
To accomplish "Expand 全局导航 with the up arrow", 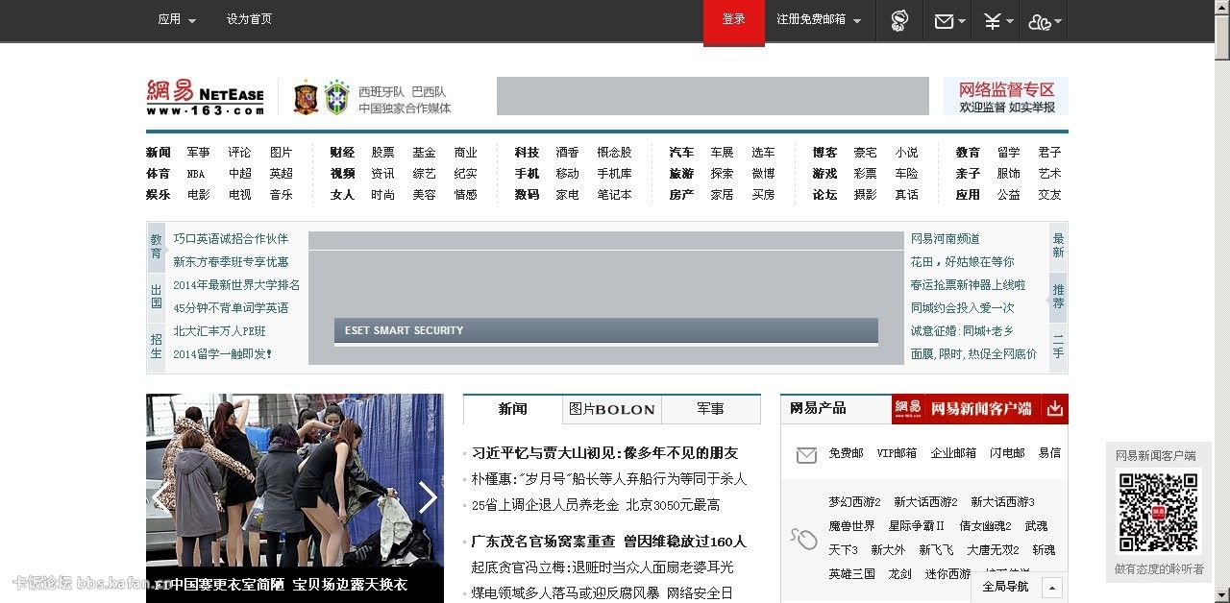I will coord(1052,587).
